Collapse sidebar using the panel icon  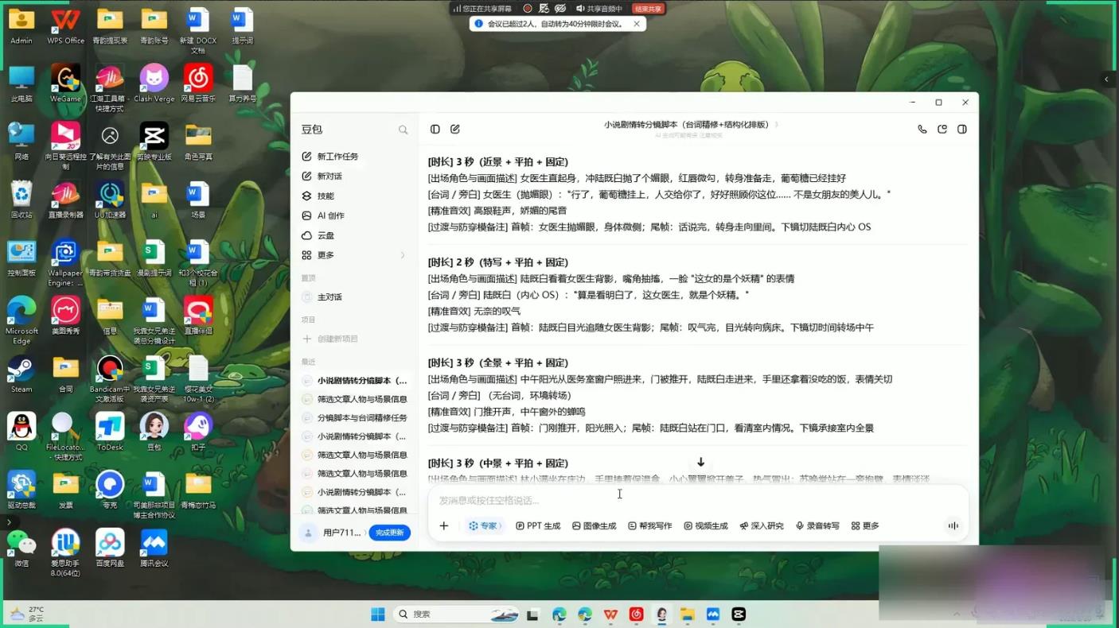[435, 129]
